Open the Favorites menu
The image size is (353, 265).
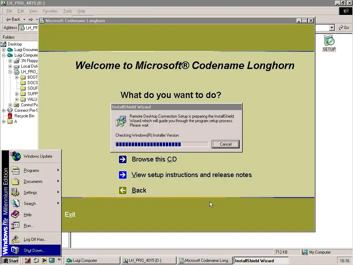[x=50, y=11]
